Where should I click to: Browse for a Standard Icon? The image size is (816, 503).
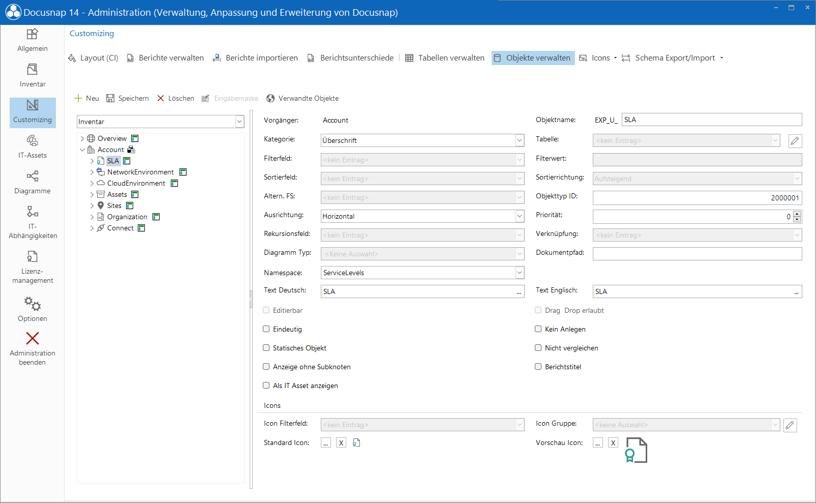[326, 443]
